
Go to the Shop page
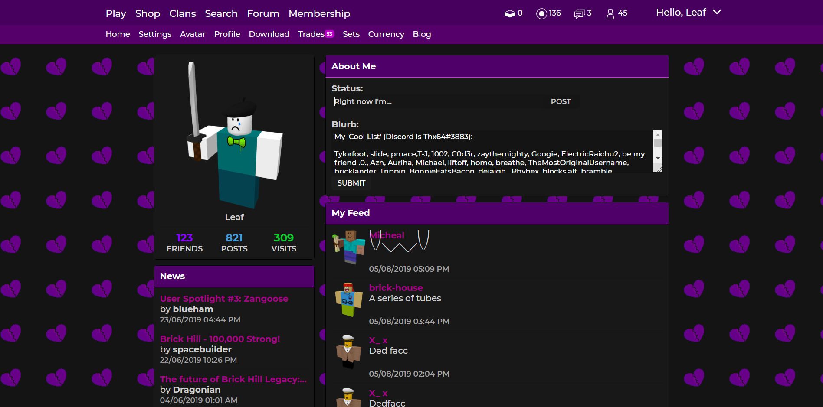point(148,13)
